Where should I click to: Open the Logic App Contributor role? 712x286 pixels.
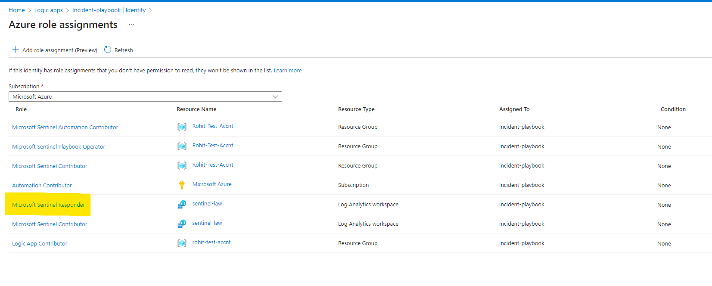pos(40,243)
